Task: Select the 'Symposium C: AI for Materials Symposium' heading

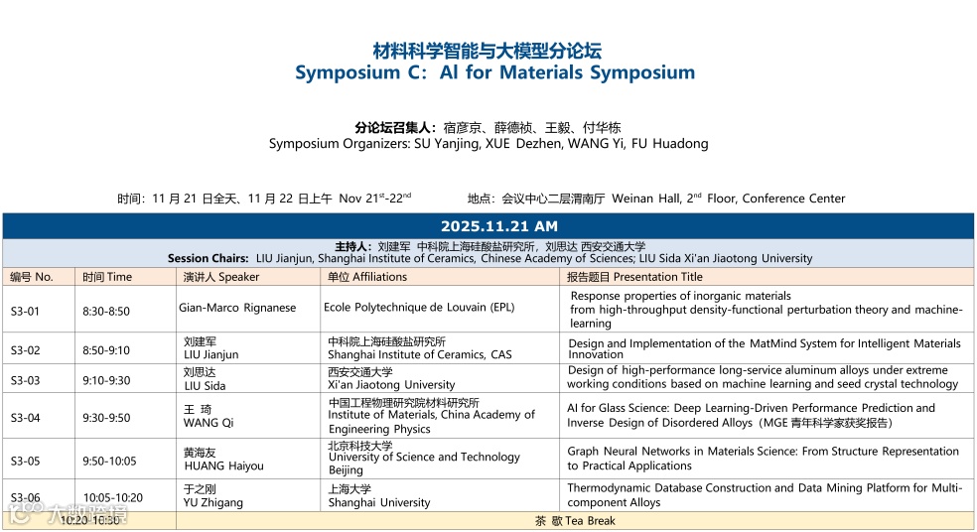Action: 494,72
